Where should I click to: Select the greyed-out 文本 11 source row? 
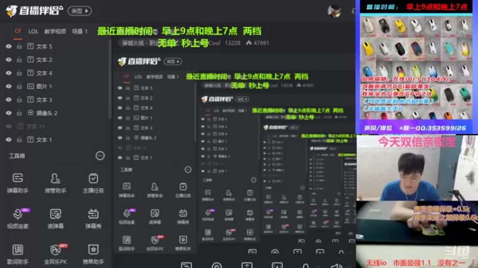56,126
